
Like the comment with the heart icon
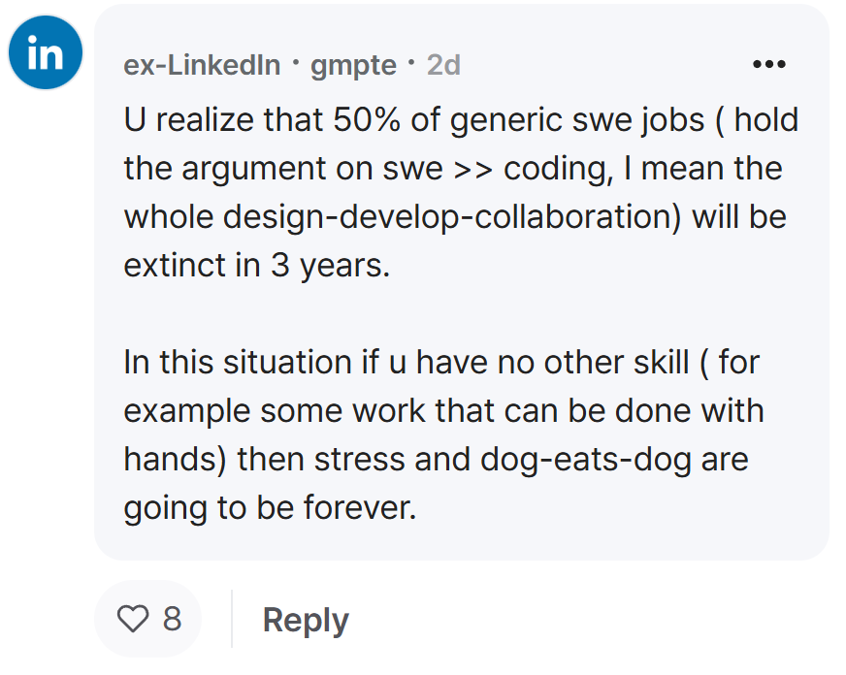point(133,619)
